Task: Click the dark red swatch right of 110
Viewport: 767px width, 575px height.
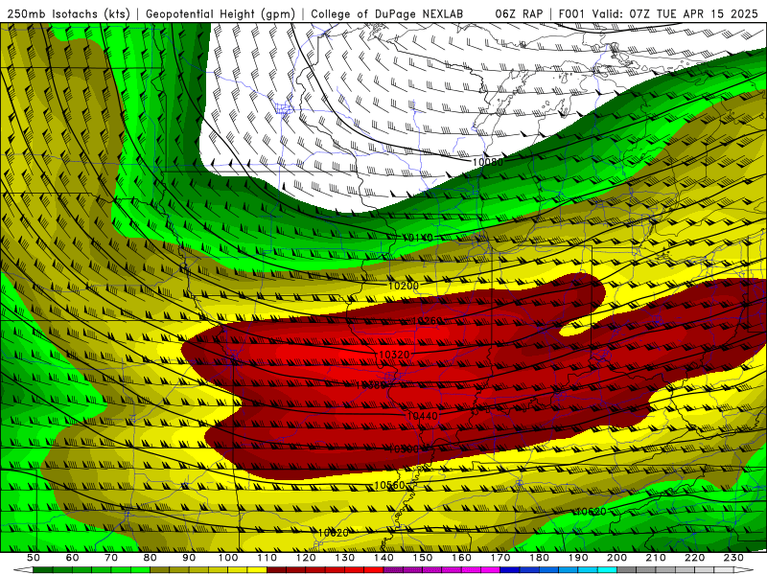Action: click(276, 570)
